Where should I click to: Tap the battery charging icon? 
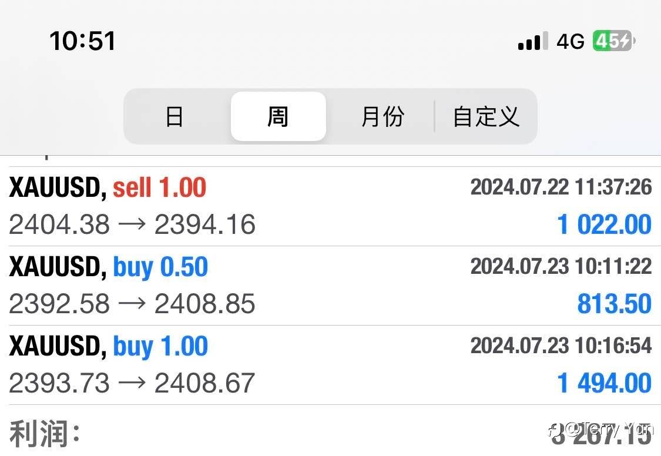click(613, 41)
